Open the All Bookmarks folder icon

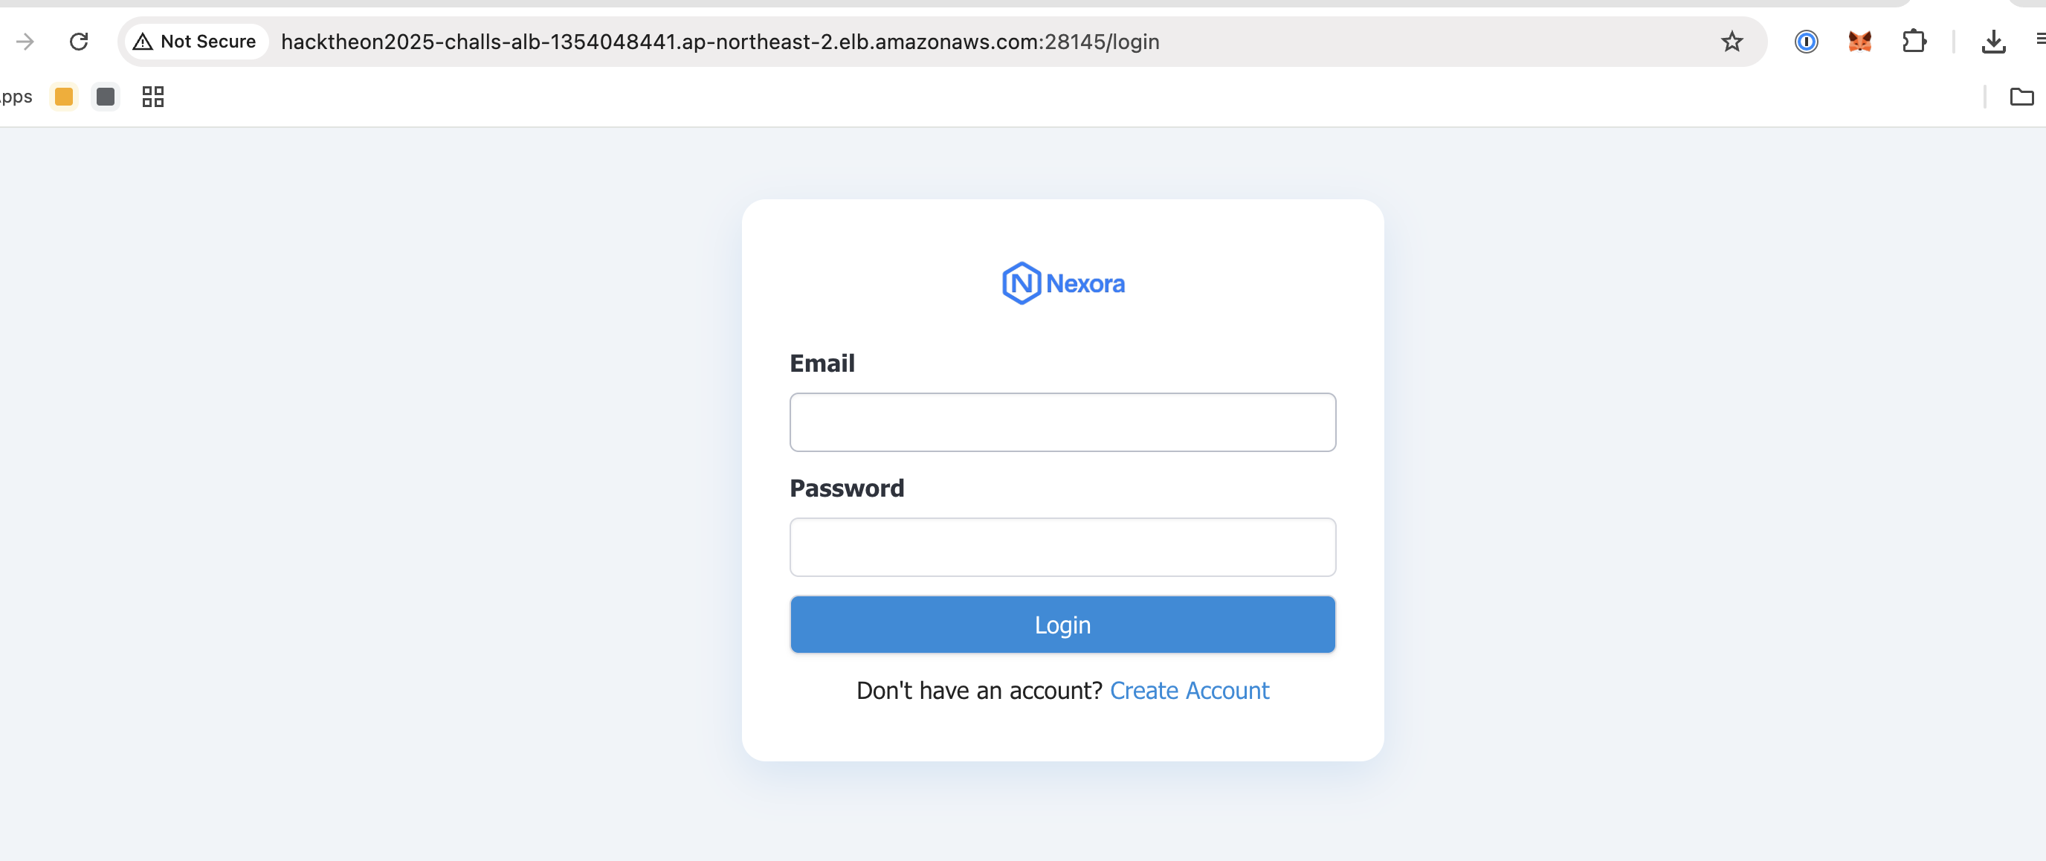pyautogui.click(x=2021, y=97)
